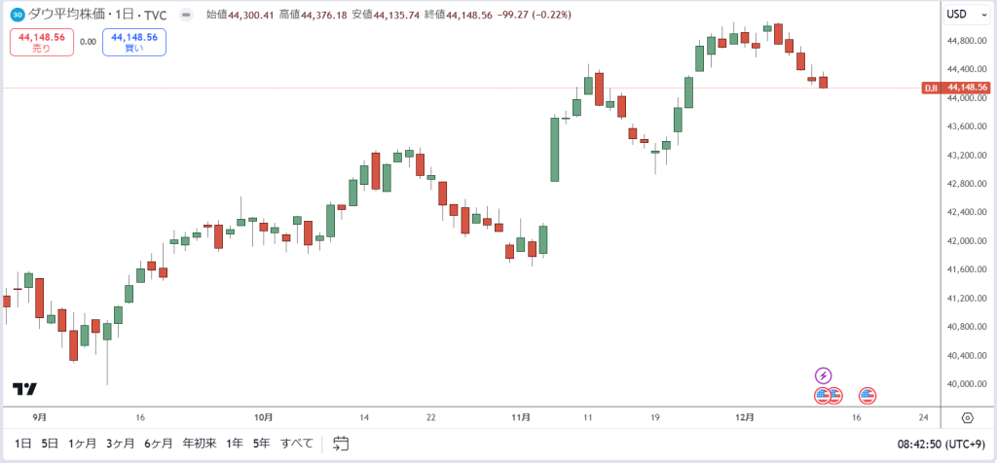The width and height of the screenshot is (997, 463).
Task: Click the purple lightning event marker
Action: (824, 375)
